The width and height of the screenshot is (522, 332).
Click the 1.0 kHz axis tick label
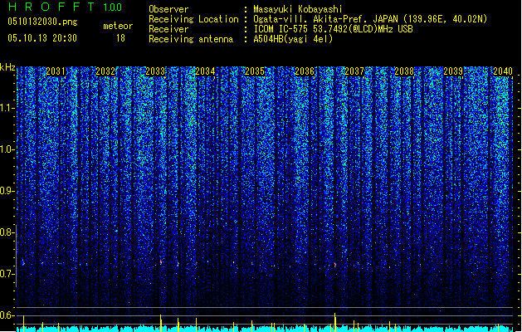tap(7, 149)
